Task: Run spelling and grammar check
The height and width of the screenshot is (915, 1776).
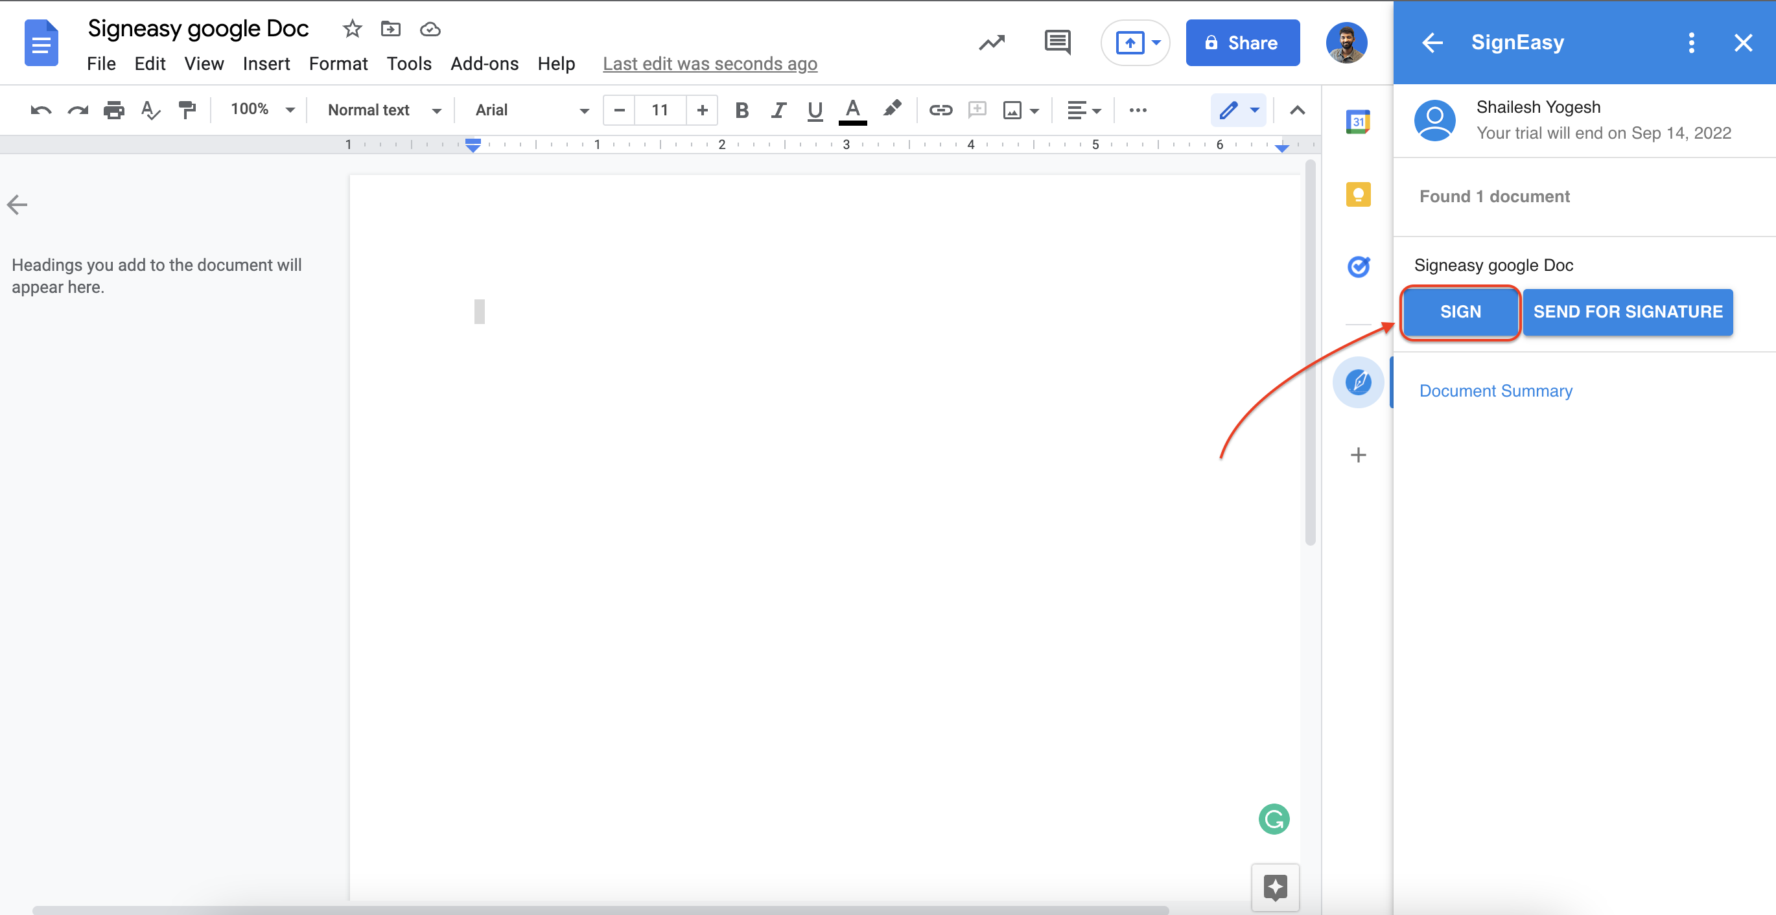Action: click(150, 110)
